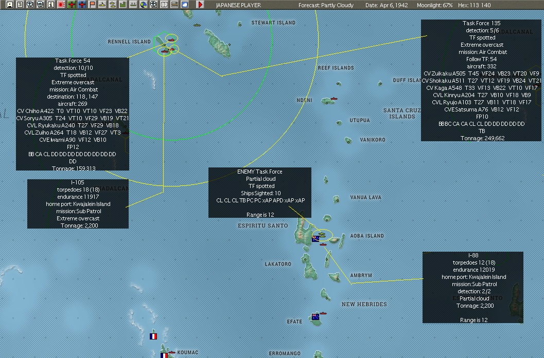The height and width of the screenshot is (358, 544).
Task: Click 'CV Soryu A305' line in Task Force 54
Action: [x=73, y=118]
